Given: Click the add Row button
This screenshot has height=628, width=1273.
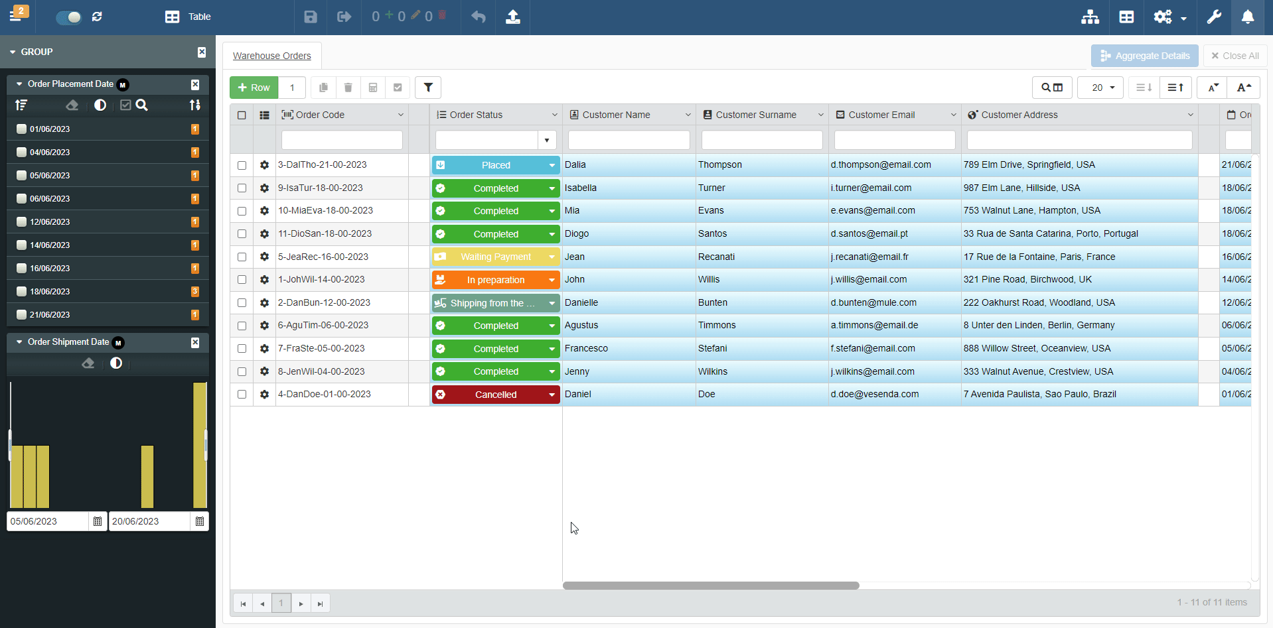Looking at the screenshot, I should point(254,88).
